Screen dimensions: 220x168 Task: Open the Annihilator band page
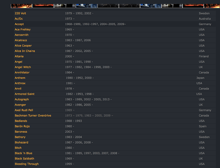(22, 73)
